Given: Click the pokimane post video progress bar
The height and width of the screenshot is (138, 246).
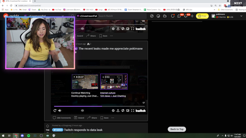Looking at the screenshot, I should pos(99,106).
